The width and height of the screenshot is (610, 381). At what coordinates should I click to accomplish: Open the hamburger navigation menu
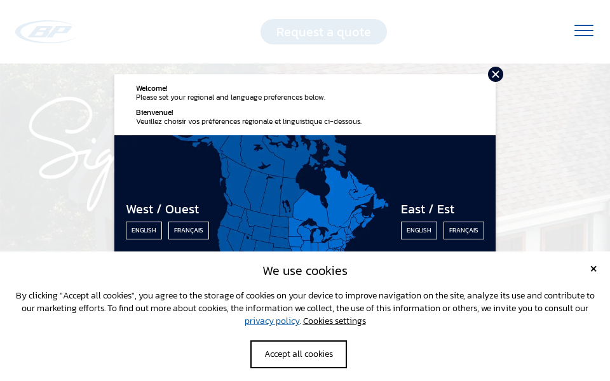coord(583,30)
